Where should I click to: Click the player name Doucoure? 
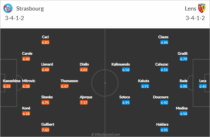click(161, 97)
